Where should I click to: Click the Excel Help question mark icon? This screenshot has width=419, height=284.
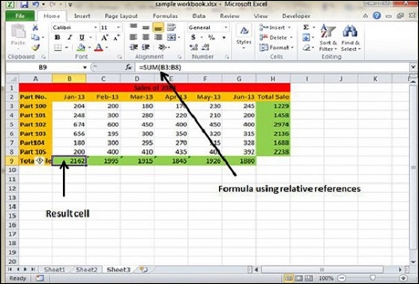click(377, 16)
